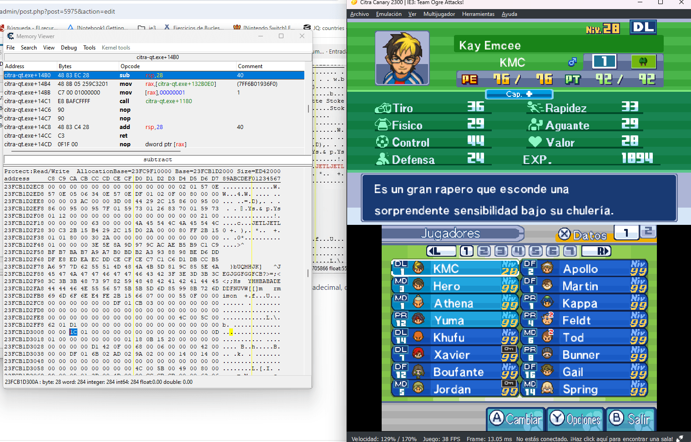Select the 'ret' disassembly row
This screenshot has width=691, height=442.
(x=154, y=136)
